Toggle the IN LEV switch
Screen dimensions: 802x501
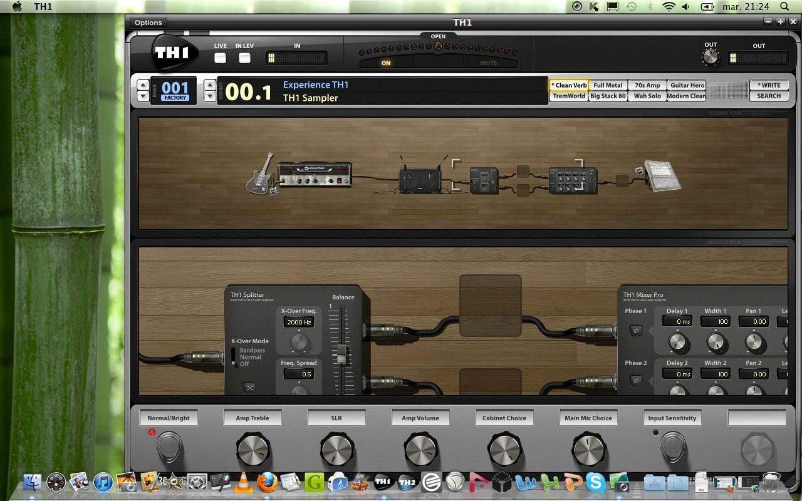click(x=244, y=58)
